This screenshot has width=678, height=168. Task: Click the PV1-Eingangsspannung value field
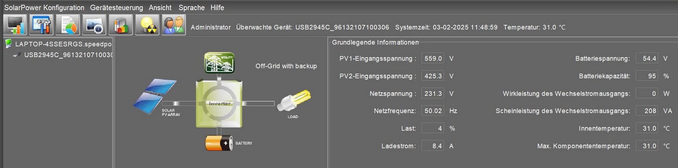433,59
